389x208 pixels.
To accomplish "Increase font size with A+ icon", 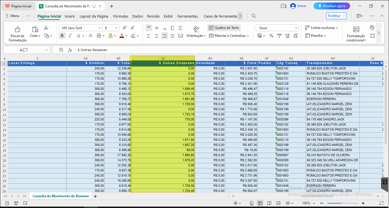I will coord(125,28).
